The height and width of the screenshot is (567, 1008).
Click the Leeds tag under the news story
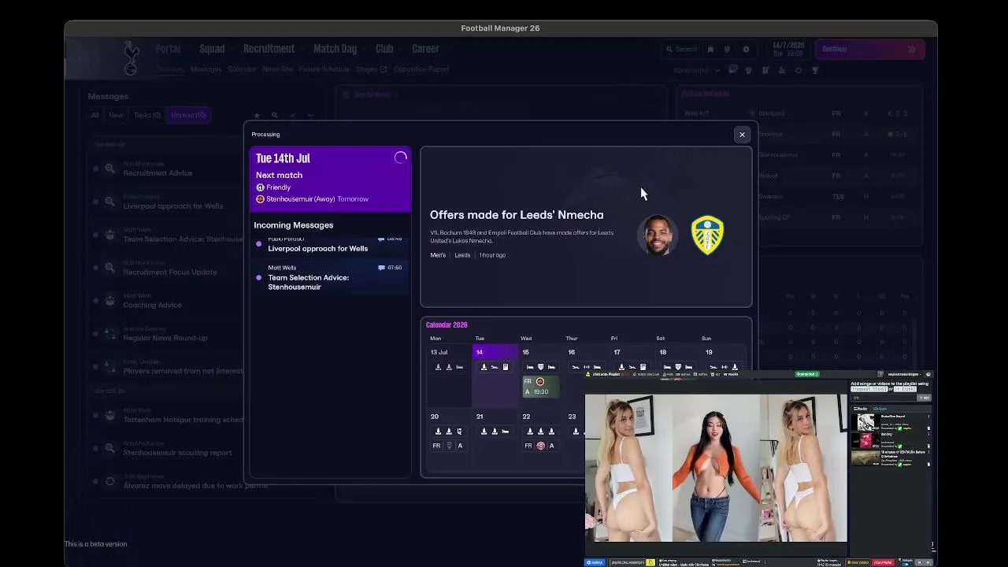(x=462, y=255)
